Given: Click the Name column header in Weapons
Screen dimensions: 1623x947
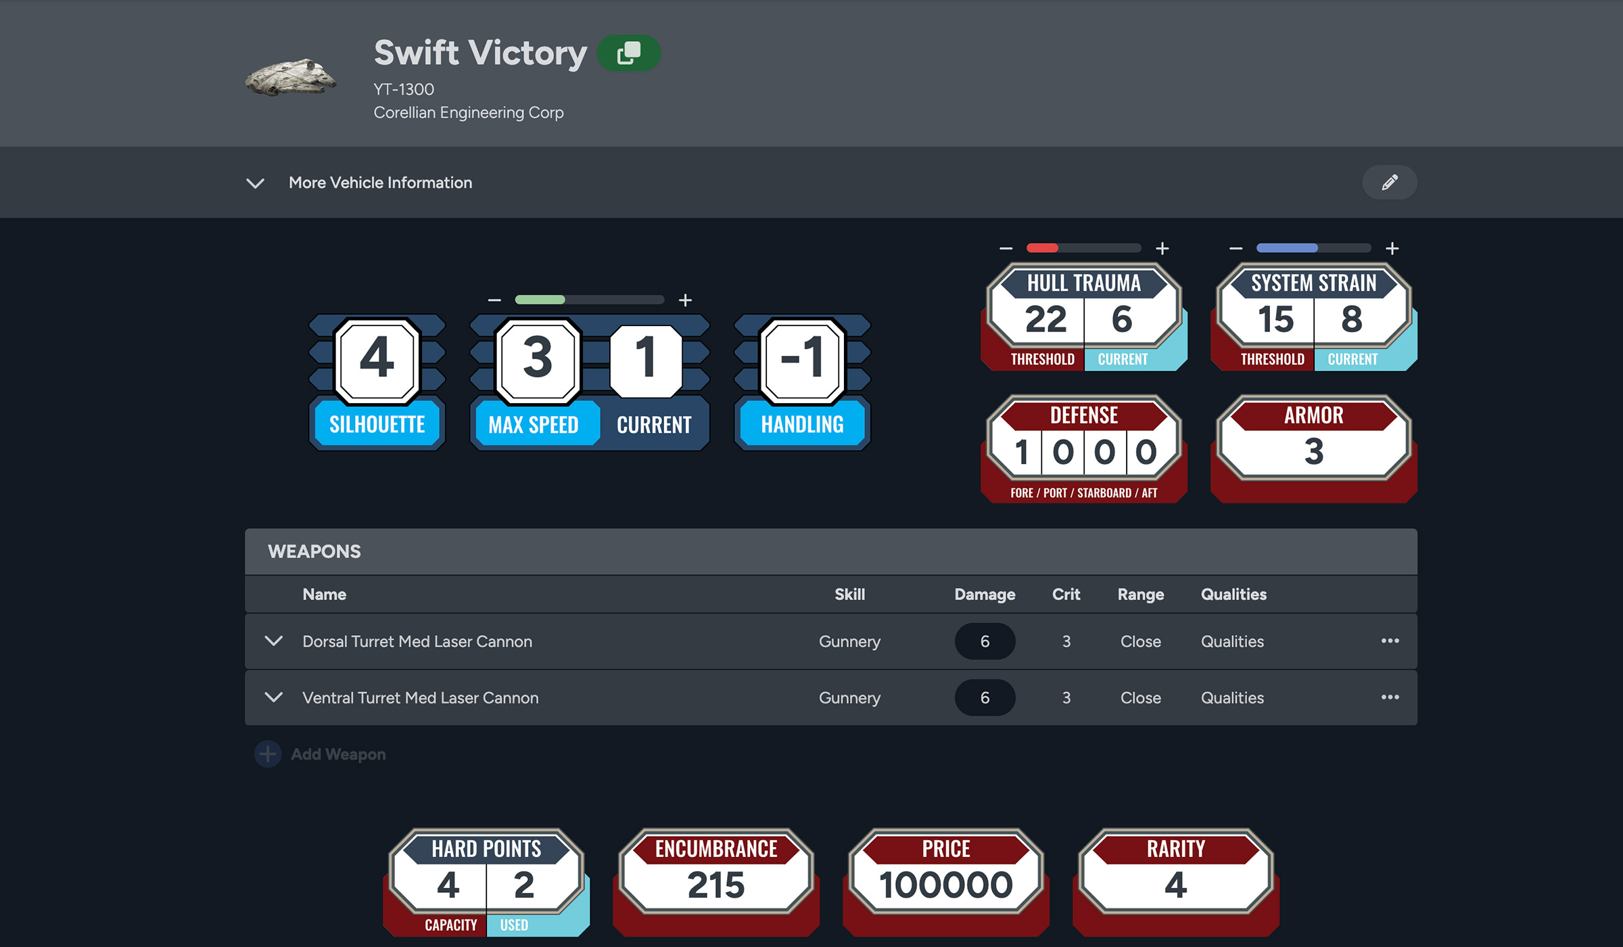Looking at the screenshot, I should click(324, 595).
